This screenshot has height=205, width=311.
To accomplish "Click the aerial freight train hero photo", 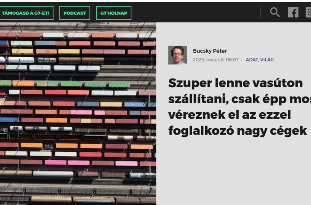I will 78,114.
